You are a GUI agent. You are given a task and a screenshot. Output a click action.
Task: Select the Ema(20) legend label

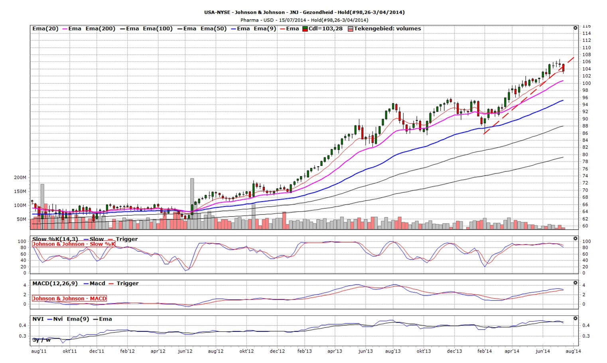coord(45,29)
